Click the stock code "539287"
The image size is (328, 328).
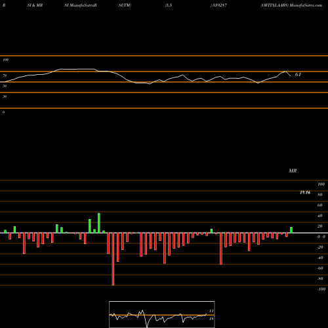coord(220,5)
